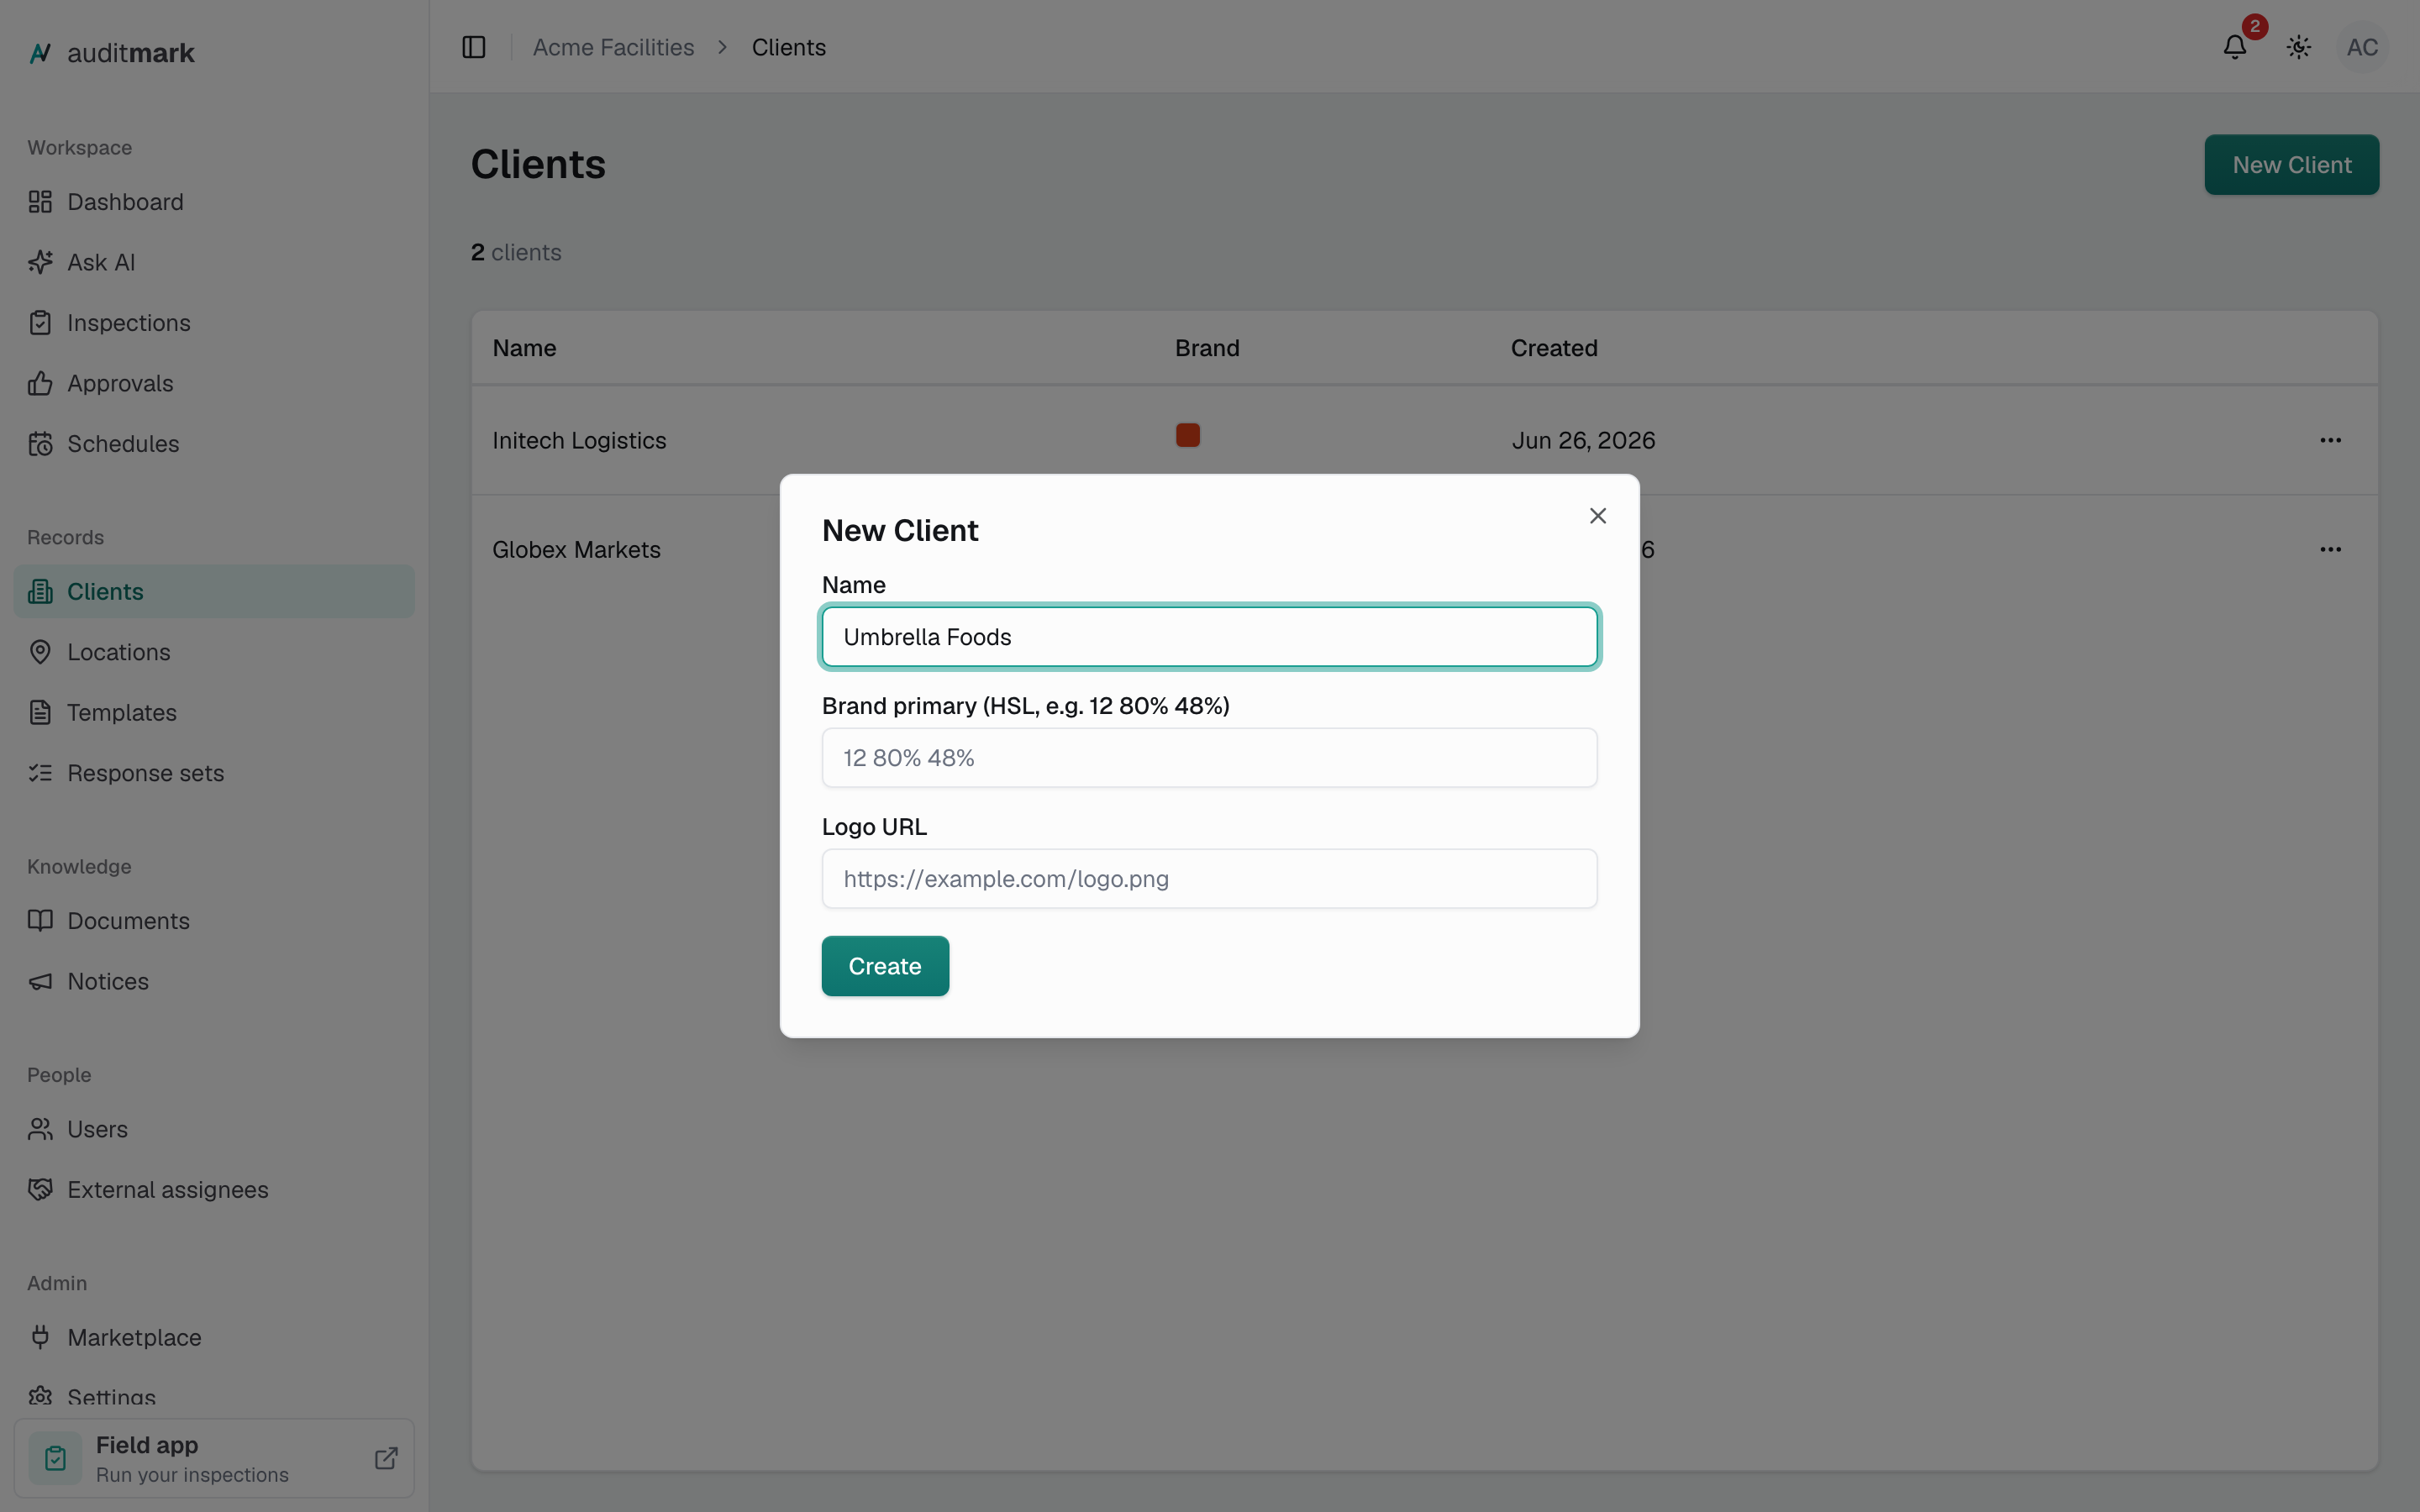The height and width of the screenshot is (1512, 2420).
Task: Open Ask AI in the sidebar
Action: 214,262
